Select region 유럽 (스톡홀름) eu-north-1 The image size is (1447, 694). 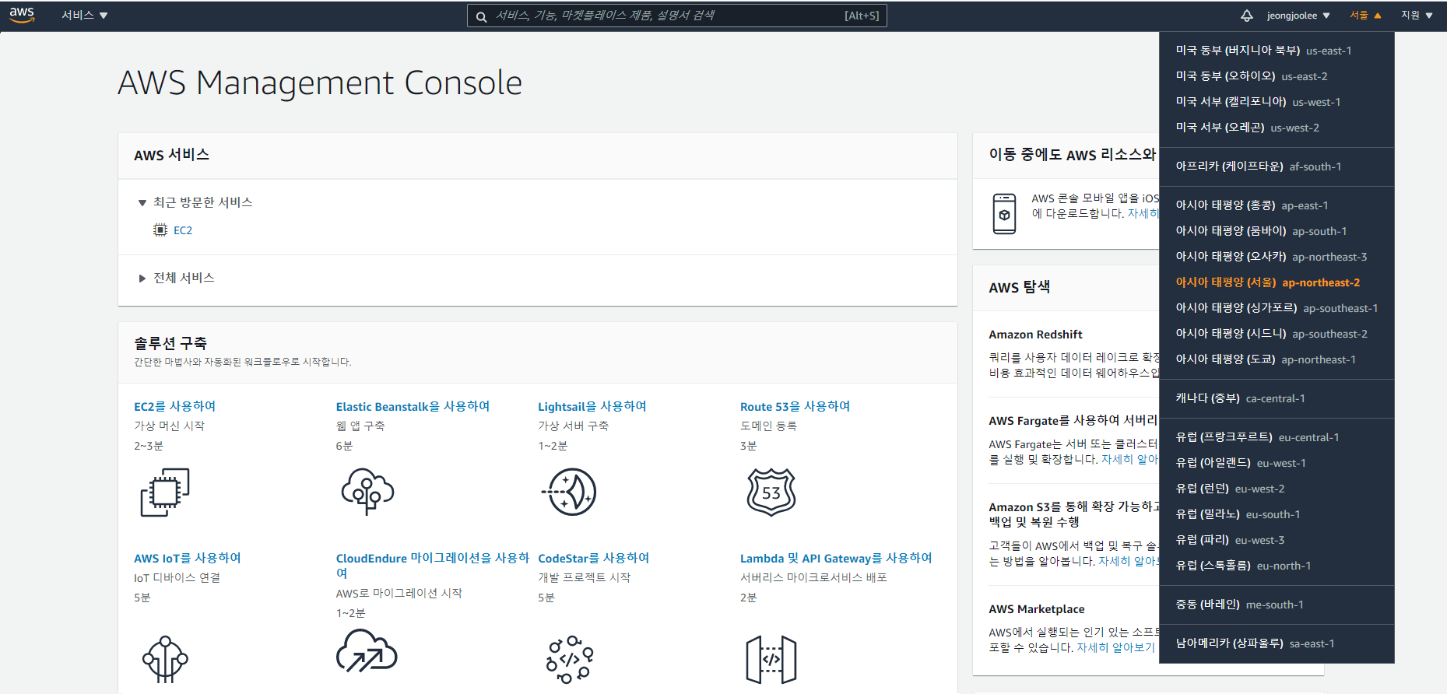pyautogui.click(x=1277, y=566)
